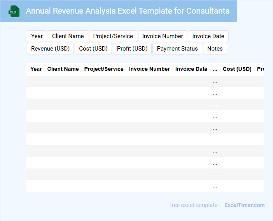The width and height of the screenshot is (273, 221).
Task: Click the Invoice Date tag
Action: click(208, 36)
